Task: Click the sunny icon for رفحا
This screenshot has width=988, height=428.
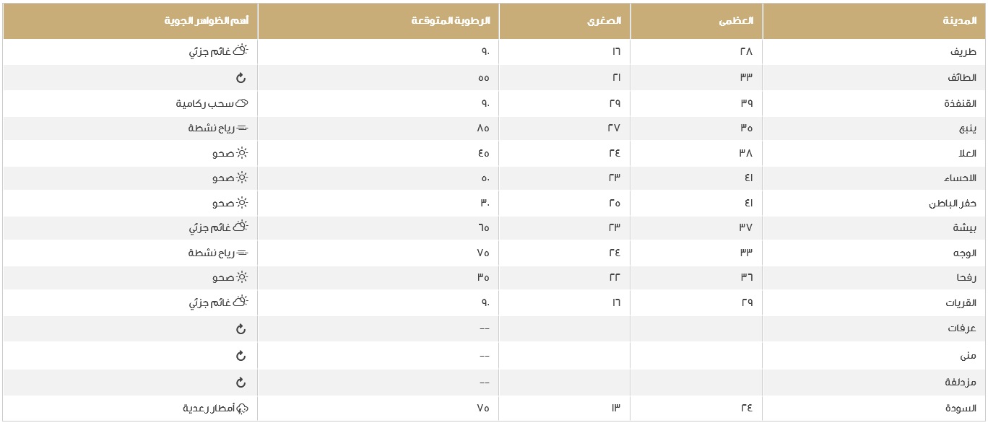Action: 242,277
